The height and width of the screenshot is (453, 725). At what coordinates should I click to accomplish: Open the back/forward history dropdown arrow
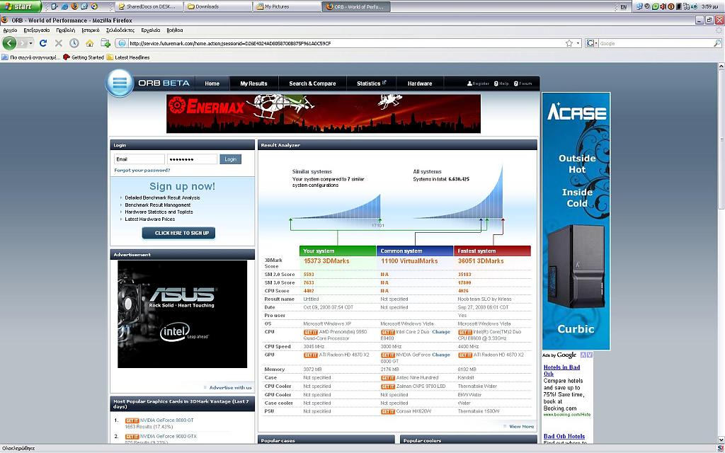[31, 43]
